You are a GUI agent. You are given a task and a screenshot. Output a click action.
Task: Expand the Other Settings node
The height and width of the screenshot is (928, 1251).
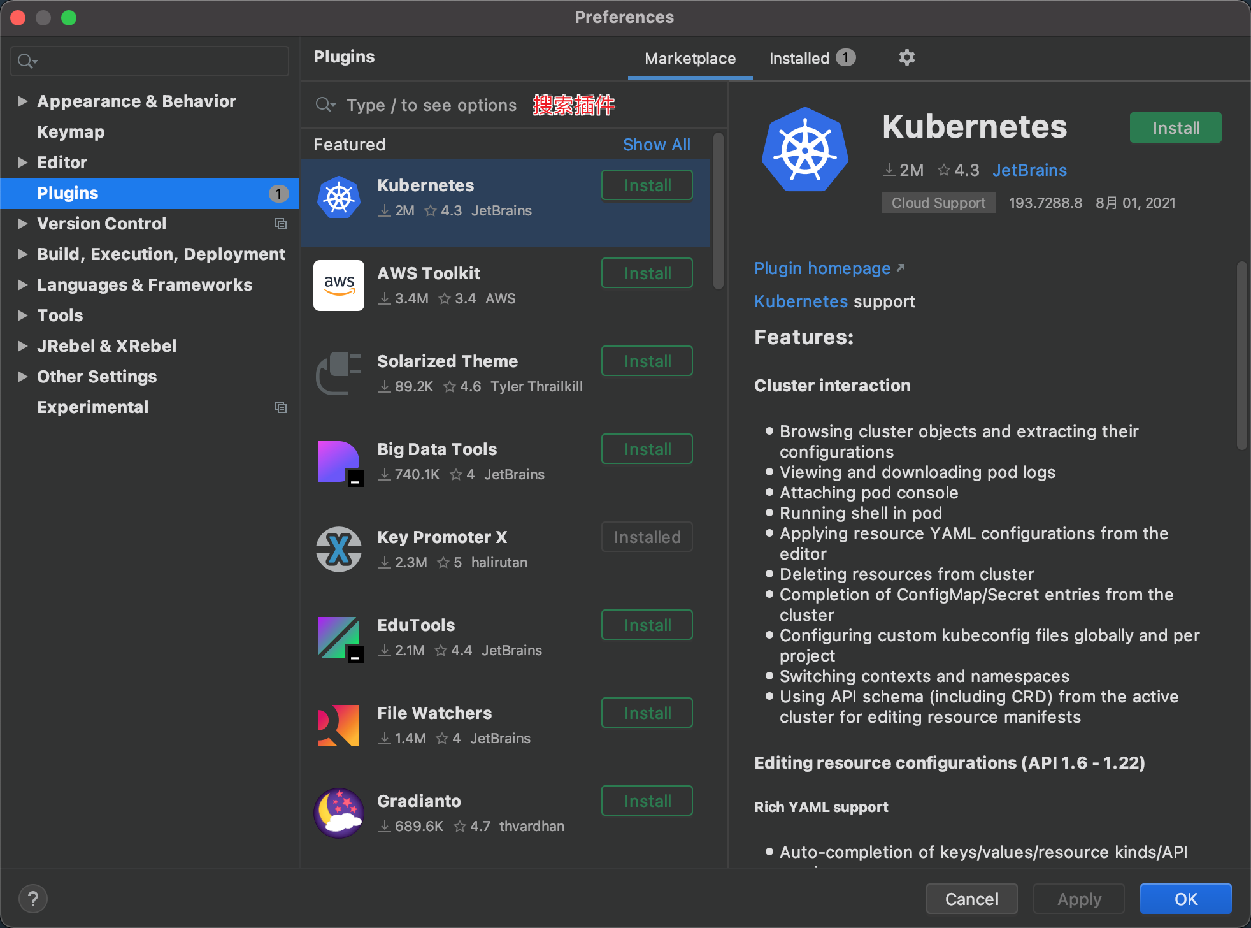point(22,376)
